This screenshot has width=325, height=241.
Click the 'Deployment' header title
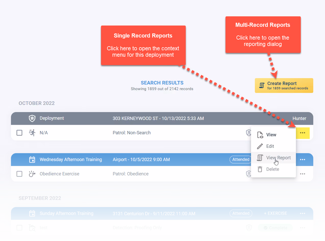click(52, 118)
